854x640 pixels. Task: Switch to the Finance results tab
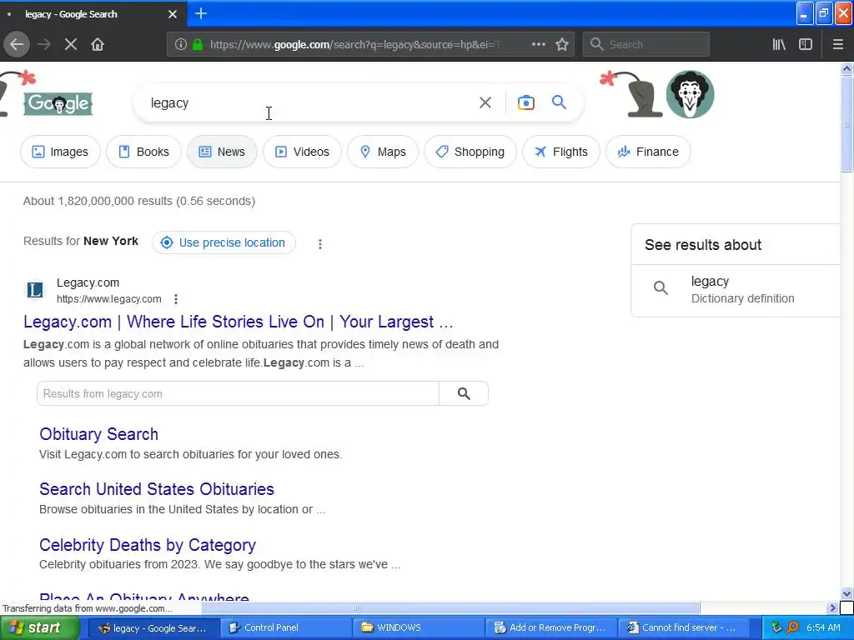[x=649, y=152]
